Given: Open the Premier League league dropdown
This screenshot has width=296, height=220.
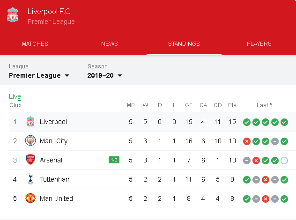Looking at the screenshot, I should coord(39,75).
